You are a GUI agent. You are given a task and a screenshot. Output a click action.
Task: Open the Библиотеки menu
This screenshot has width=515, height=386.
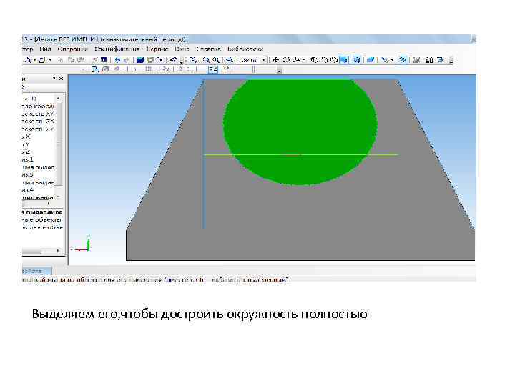point(245,49)
